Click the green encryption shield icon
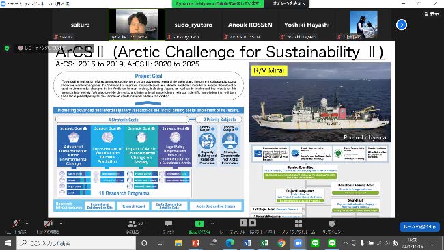Viewport: 444px width, 250px height. (x=7, y=48)
